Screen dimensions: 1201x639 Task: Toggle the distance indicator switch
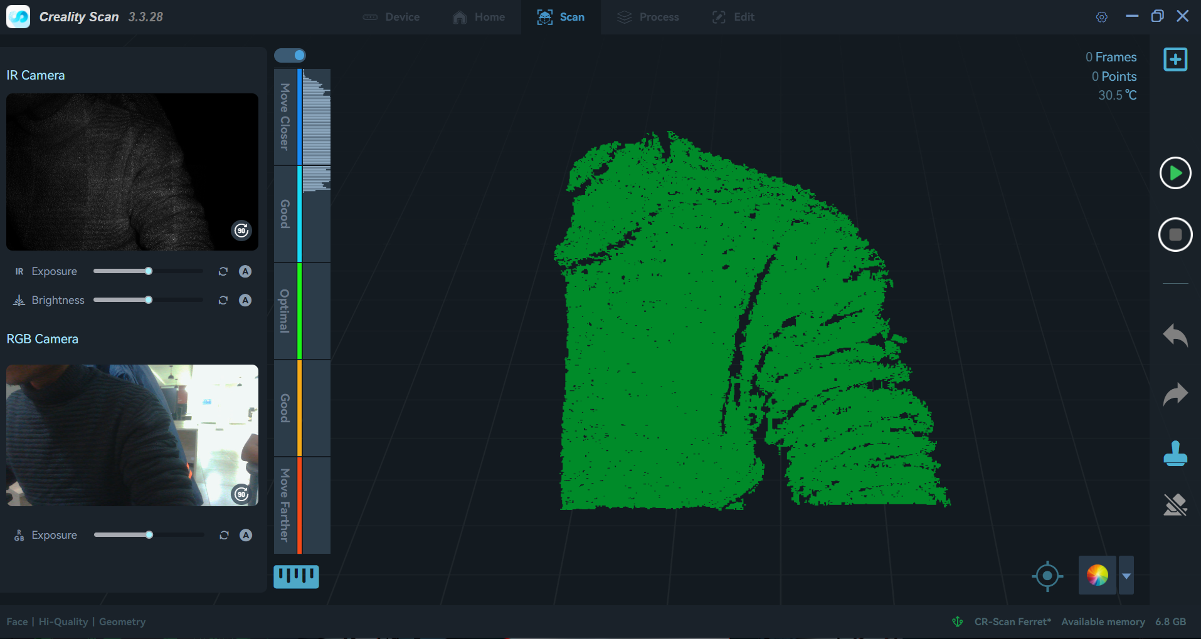(290, 55)
